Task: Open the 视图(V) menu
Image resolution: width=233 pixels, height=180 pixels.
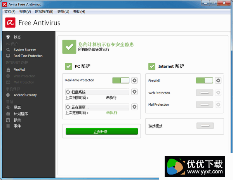Action: (25, 12)
